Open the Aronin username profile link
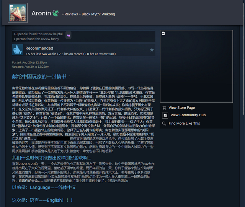 (x=41, y=13)
